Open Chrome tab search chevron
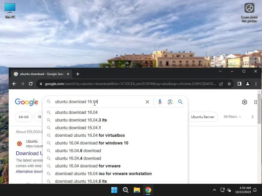Screen dimensions: 262x196 [220, 71]
